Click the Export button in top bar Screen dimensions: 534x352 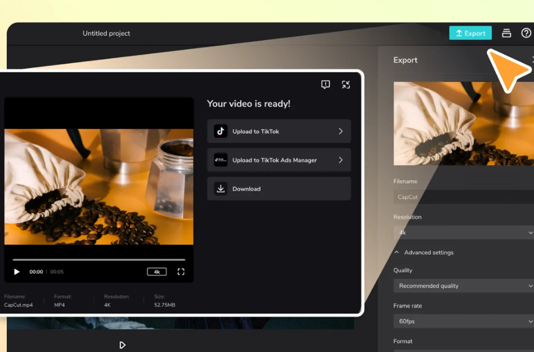tap(470, 33)
